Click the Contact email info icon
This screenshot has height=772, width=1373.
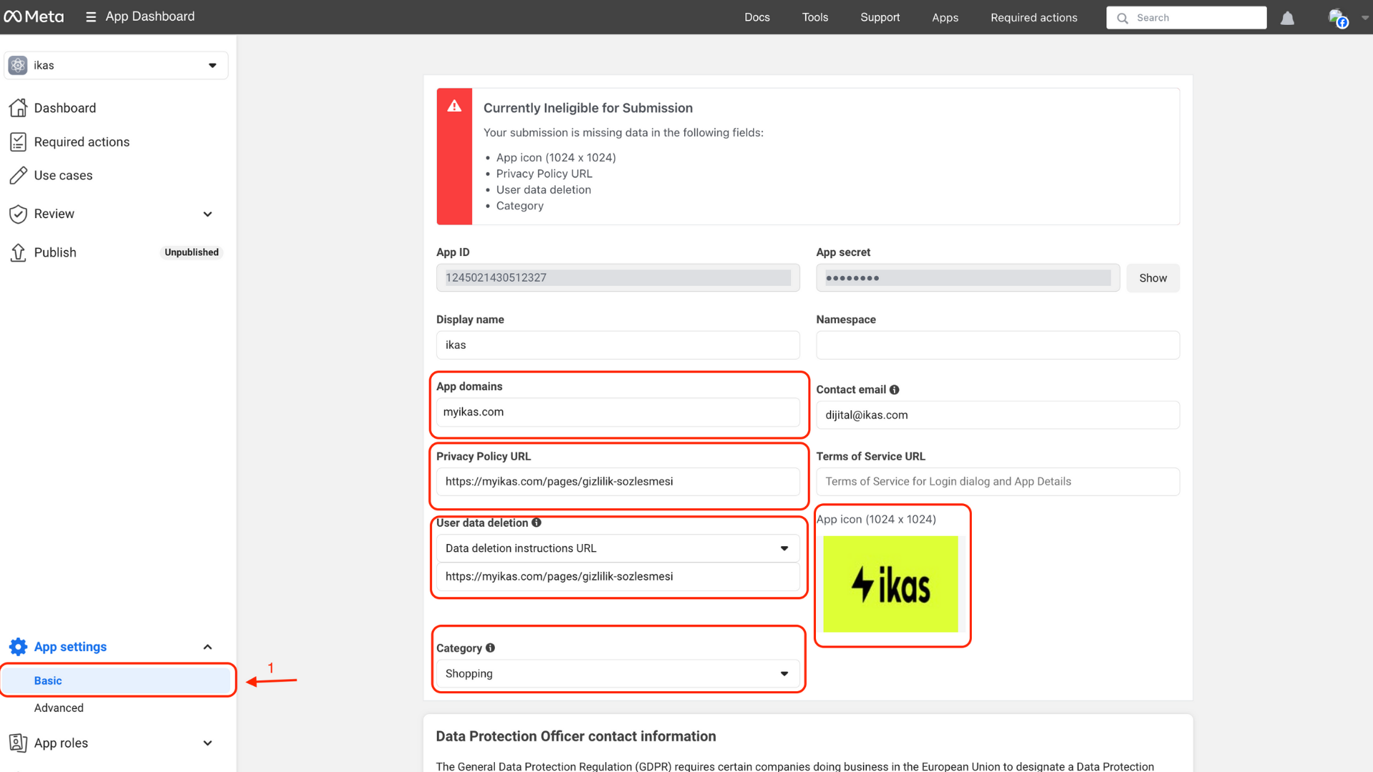pyautogui.click(x=895, y=390)
